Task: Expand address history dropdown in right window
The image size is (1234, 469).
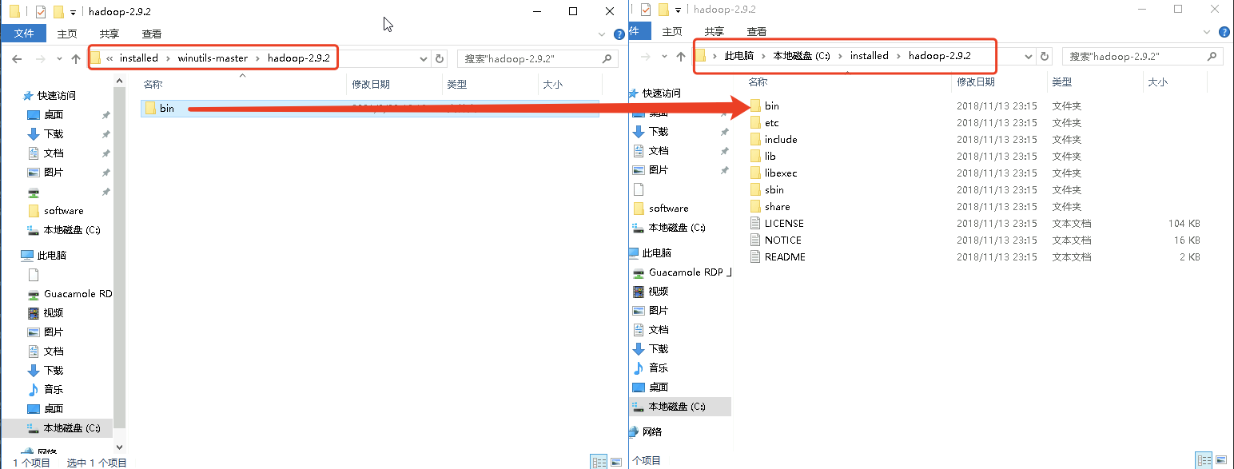Action: pos(1029,56)
